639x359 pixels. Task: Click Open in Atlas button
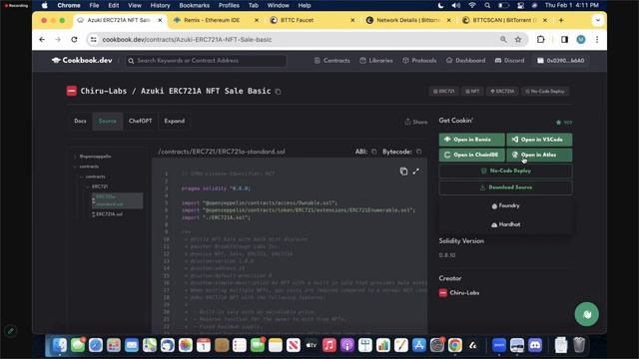539,156
